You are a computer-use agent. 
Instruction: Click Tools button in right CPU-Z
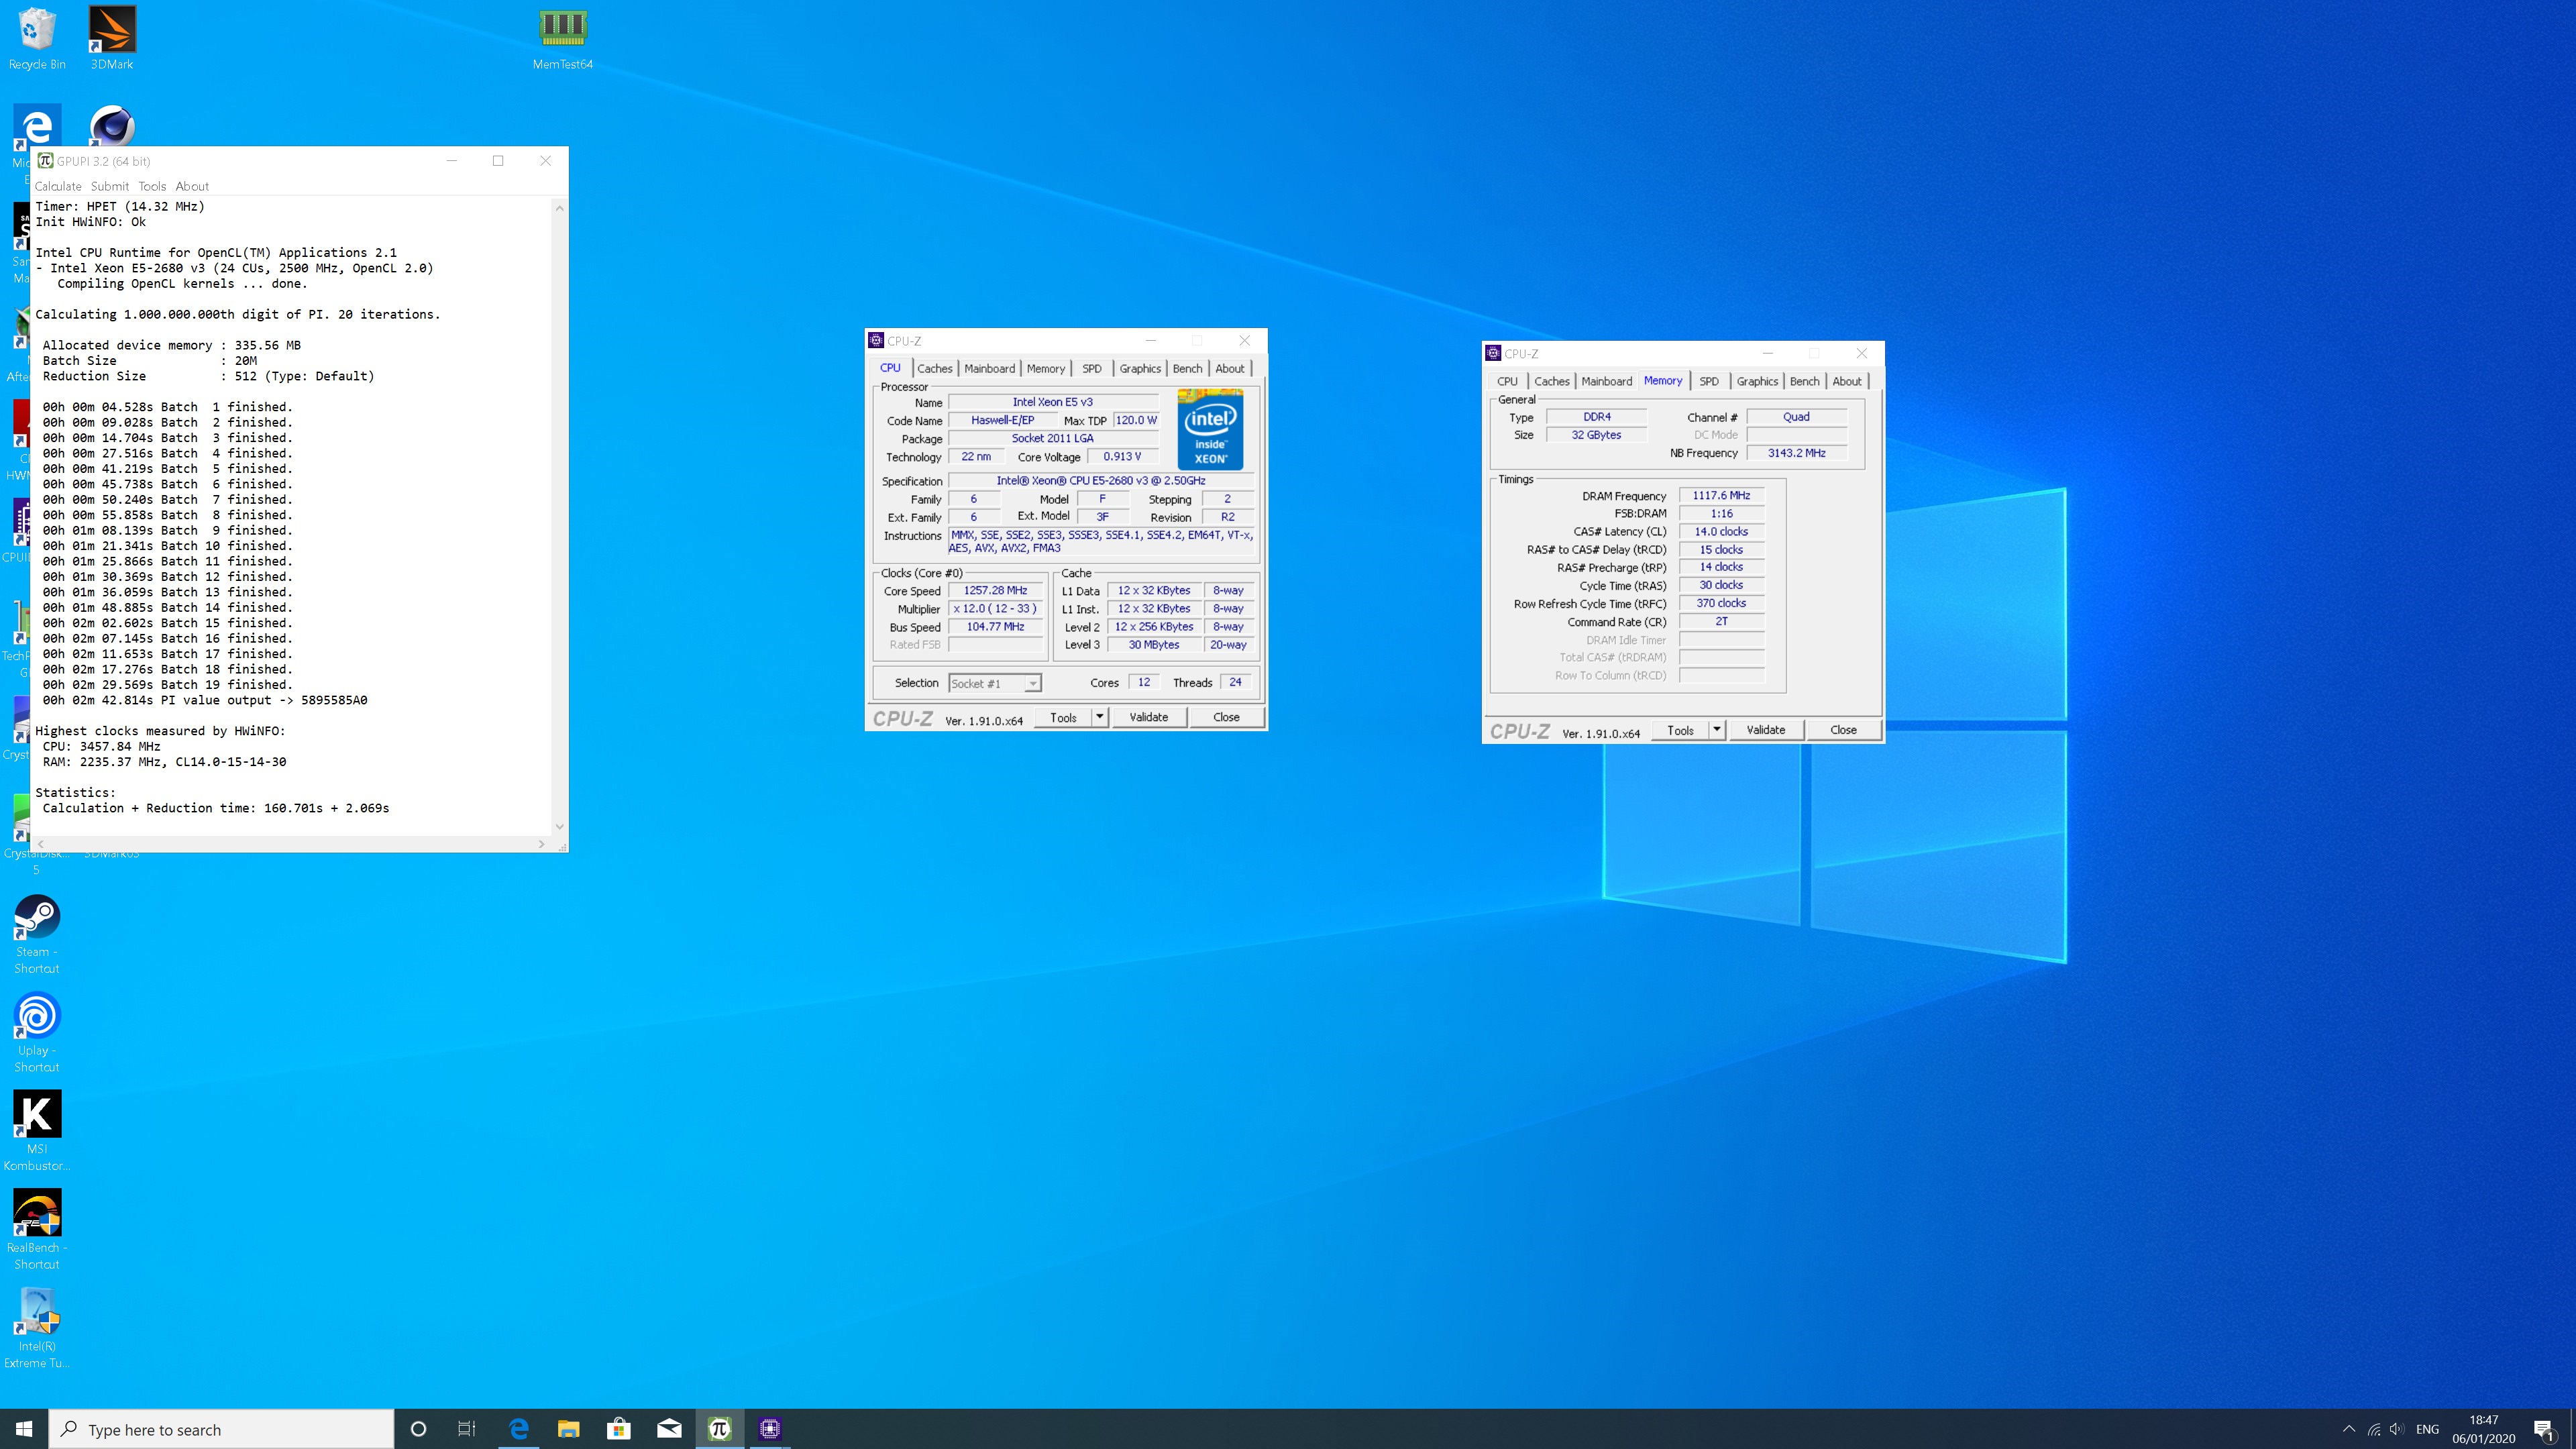click(1680, 730)
